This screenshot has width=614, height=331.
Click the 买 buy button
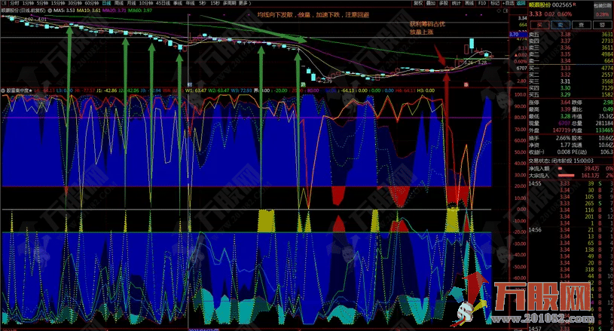[x=539, y=25]
